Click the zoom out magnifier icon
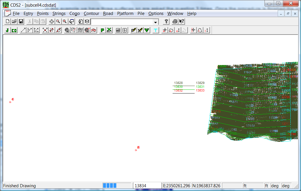 pos(58,22)
